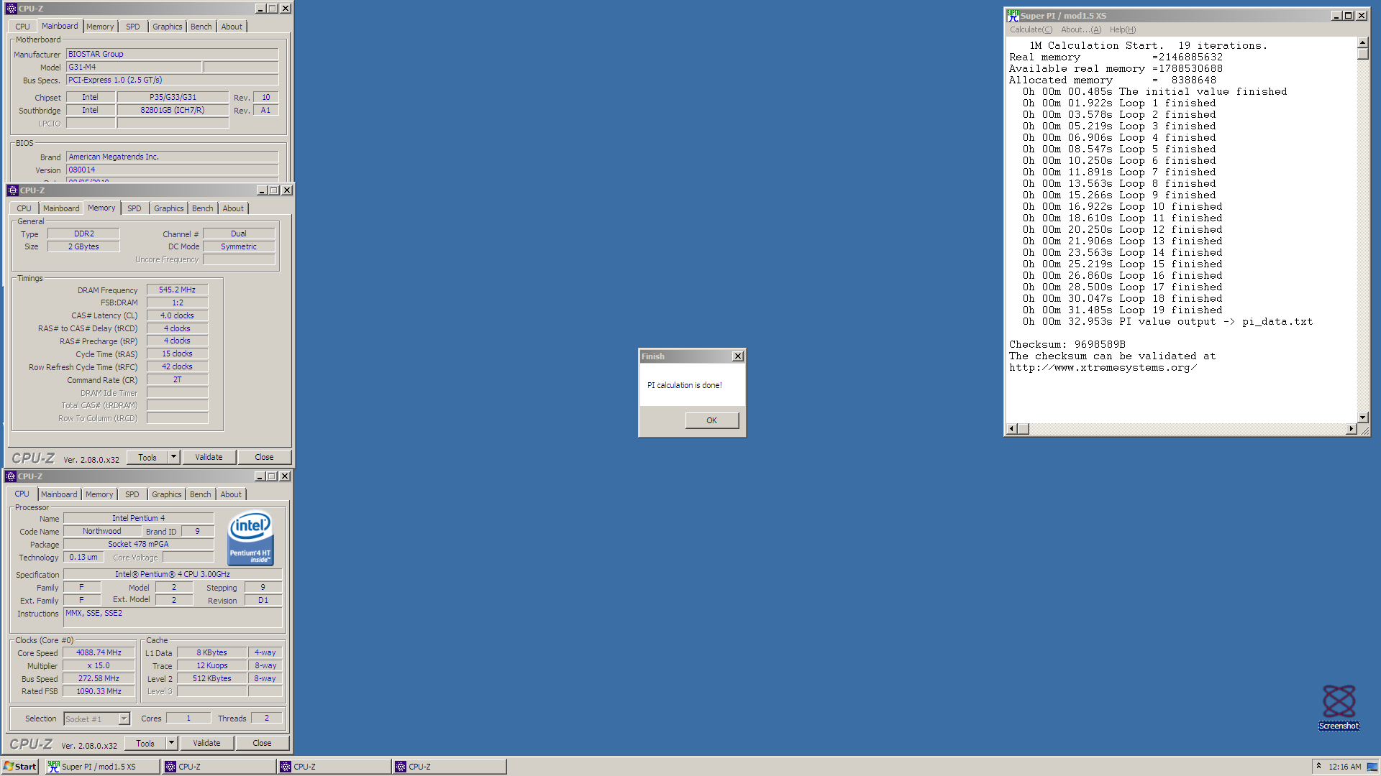This screenshot has height=776, width=1381.
Task: Click the model field G31-M4
Action: pos(134,67)
